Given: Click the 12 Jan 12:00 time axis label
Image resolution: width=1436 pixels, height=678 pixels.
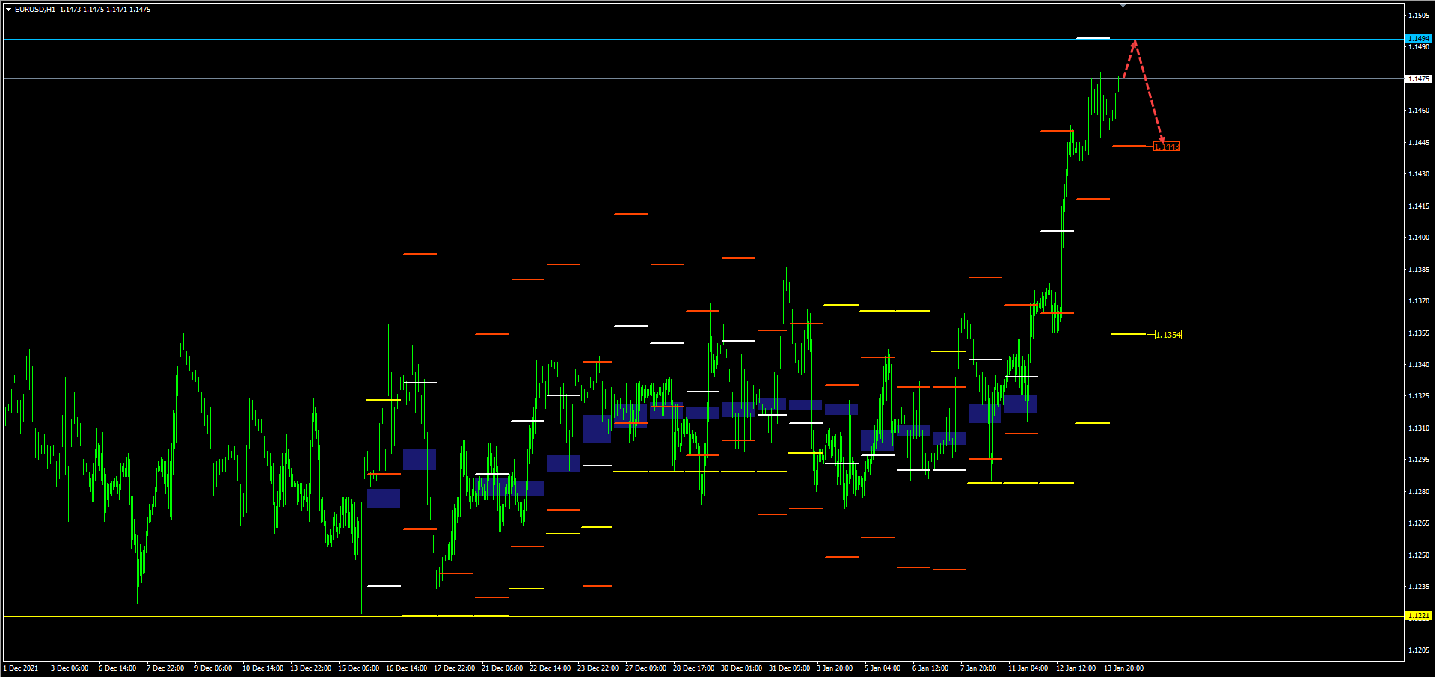Looking at the screenshot, I should click(1076, 668).
